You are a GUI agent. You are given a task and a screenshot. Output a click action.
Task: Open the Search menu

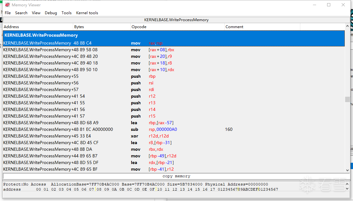[x=21, y=13]
